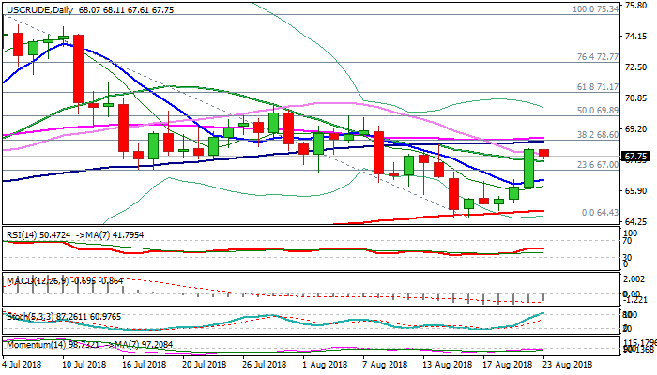The height and width of the screenshot is (375, 657).
Task: Click the 23.6 Fibonacci level label
Action: click(x=597, y=164)
